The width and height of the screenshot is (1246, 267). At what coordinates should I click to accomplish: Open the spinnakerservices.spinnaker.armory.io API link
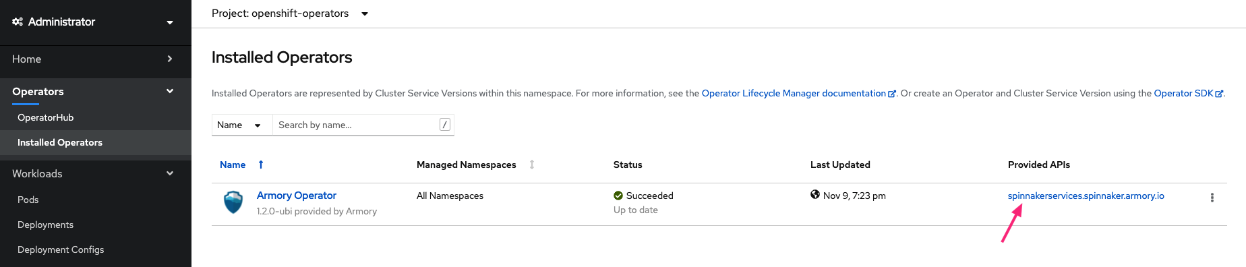pos(1086,196)
